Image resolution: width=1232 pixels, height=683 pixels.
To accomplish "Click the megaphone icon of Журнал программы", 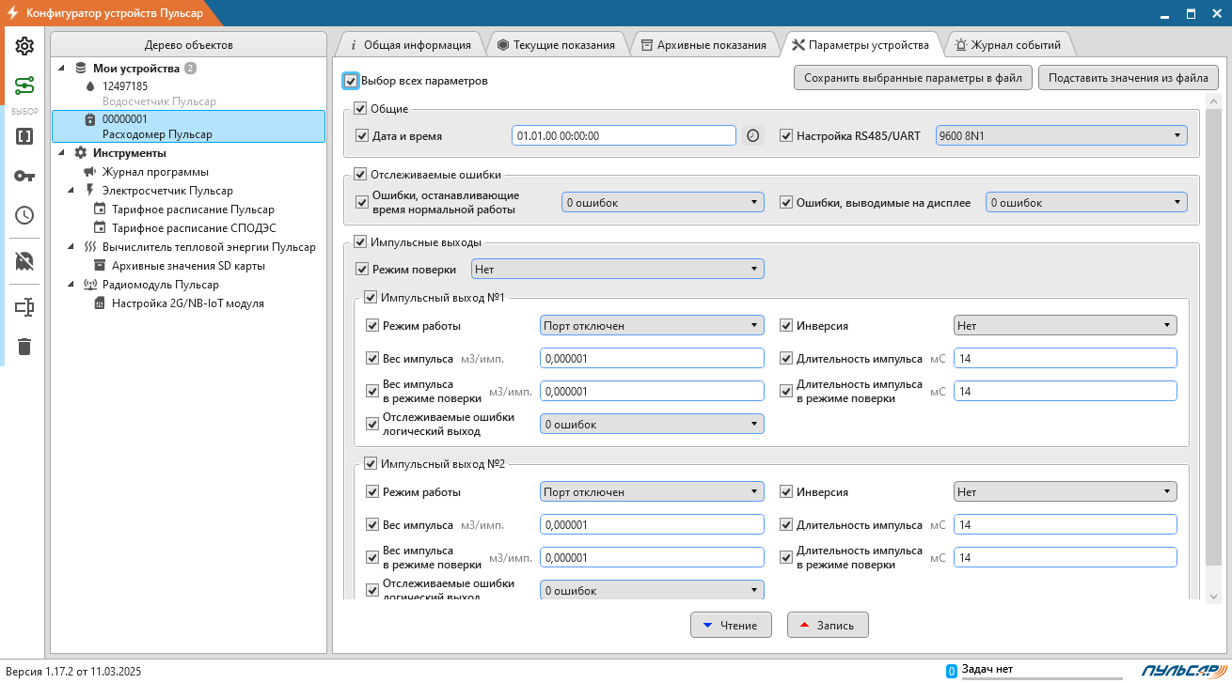I will coord(90,172).
